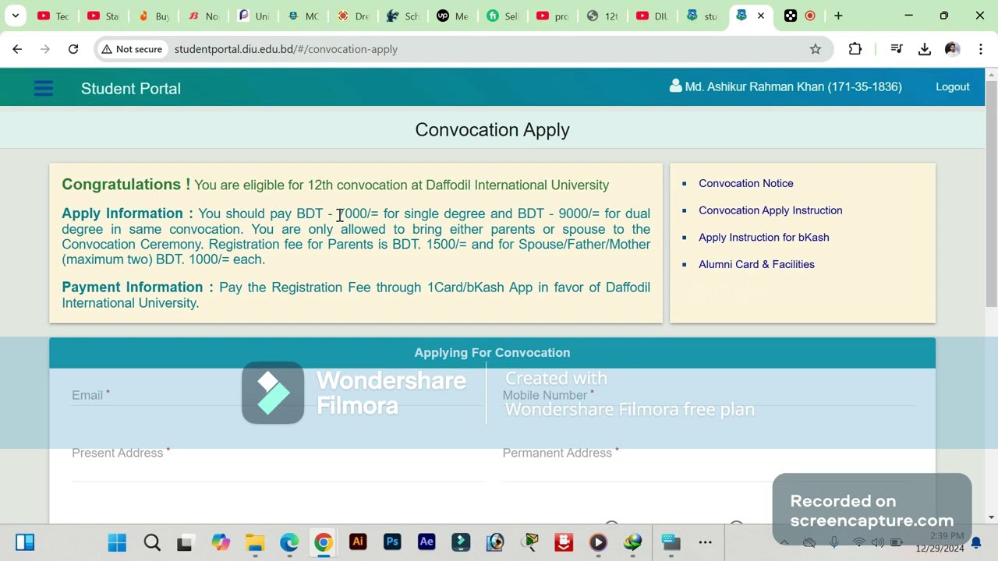This screenshot has width=998, height=561.
Task: Open the Convocation Notice link
Action: coord(745,183)
